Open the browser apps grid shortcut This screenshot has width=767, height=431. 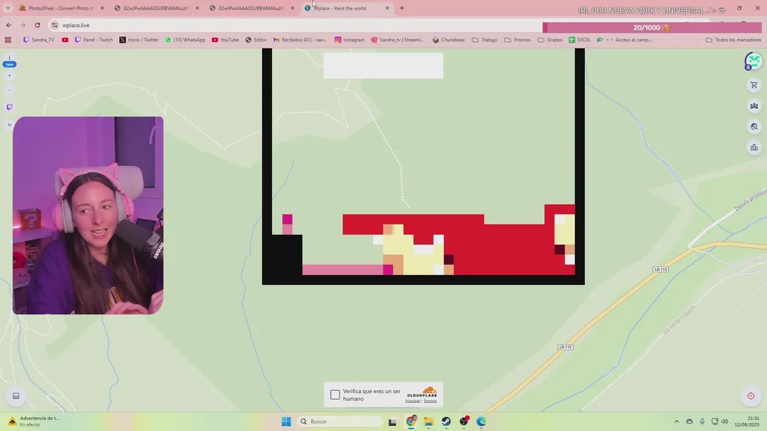(x=8, y=40)
